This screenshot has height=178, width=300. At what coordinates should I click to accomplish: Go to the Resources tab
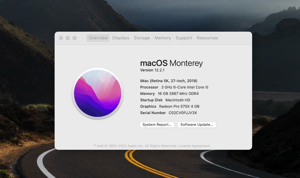[207, 38]
